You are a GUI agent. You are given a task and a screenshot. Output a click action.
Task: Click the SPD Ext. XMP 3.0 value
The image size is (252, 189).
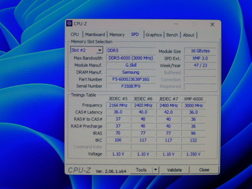200,58
